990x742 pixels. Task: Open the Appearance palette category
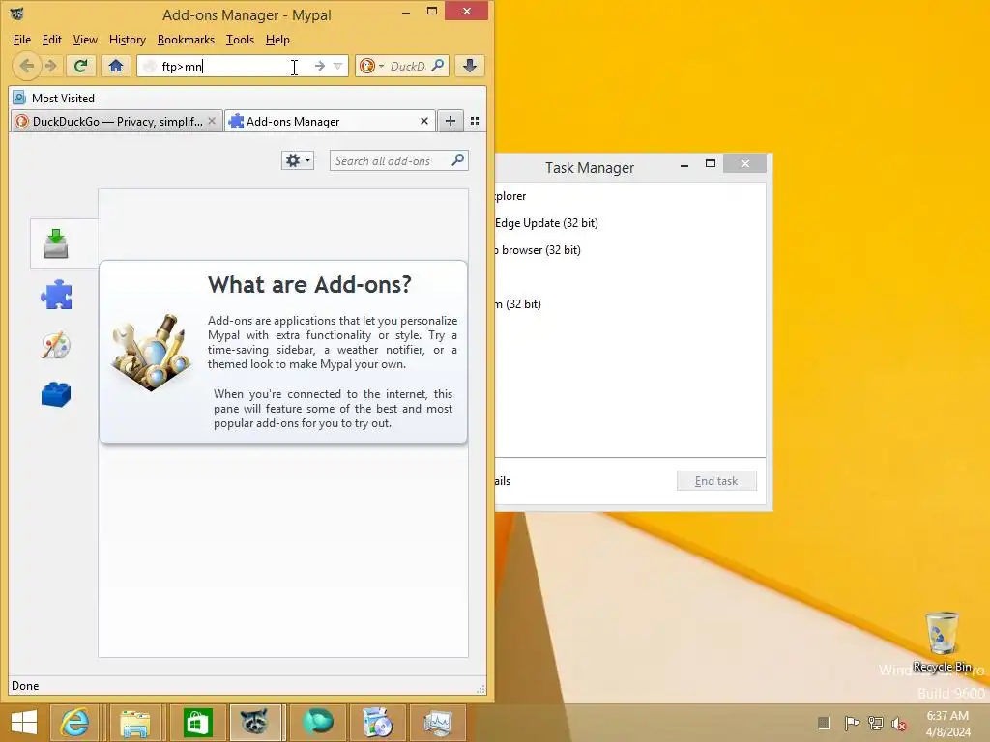point(56,345)
